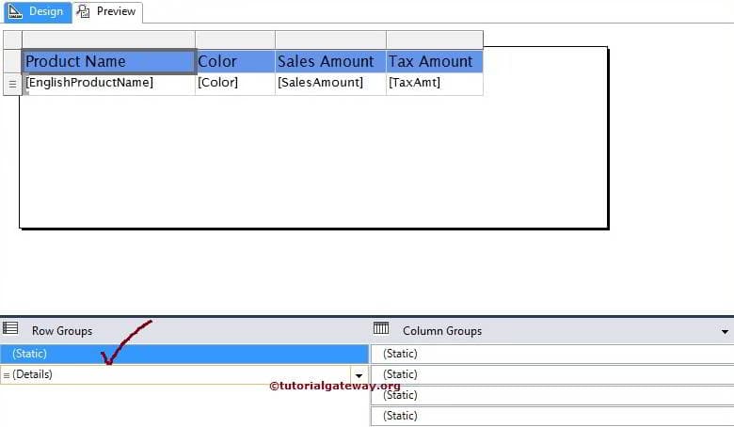Image resolution: width=734 pixels, height=427 pixels.
Task: Select the fourth (Static) column group
Action: click(552, 416)
